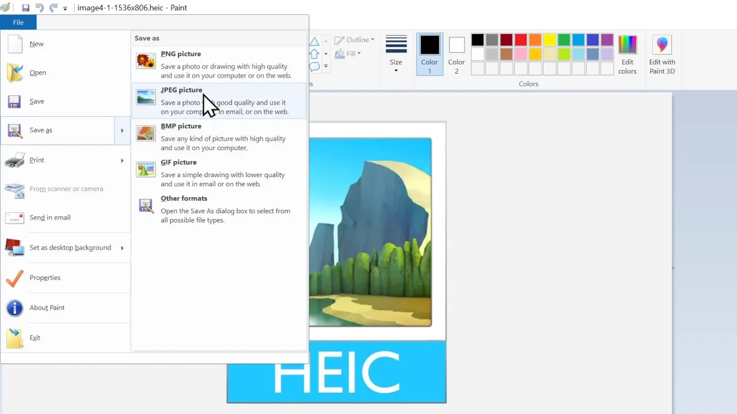Pick the yellow color swatch
This screenshot has width=737, height=414.
pos(549,40)
